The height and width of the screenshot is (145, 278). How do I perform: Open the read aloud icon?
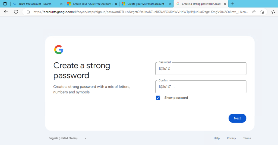[254, 12]
